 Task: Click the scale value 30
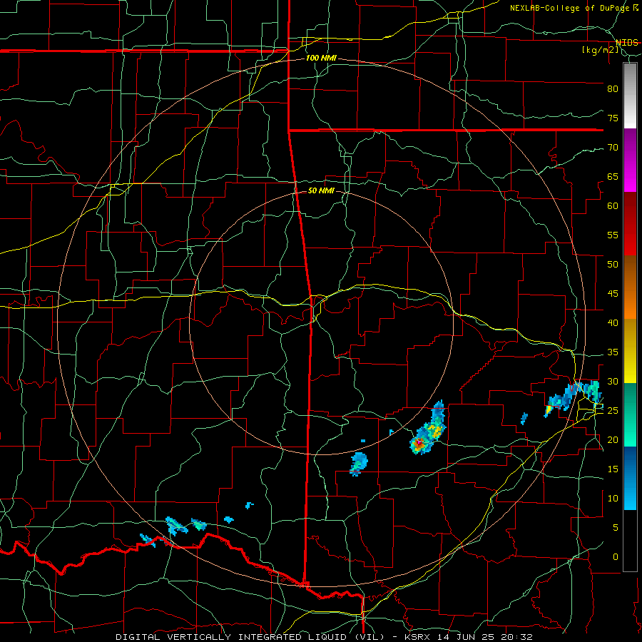[613, 381]
